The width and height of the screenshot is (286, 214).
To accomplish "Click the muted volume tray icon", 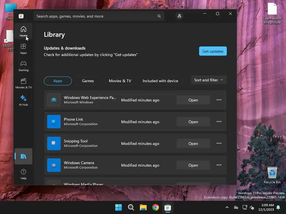I will (252, 207).
